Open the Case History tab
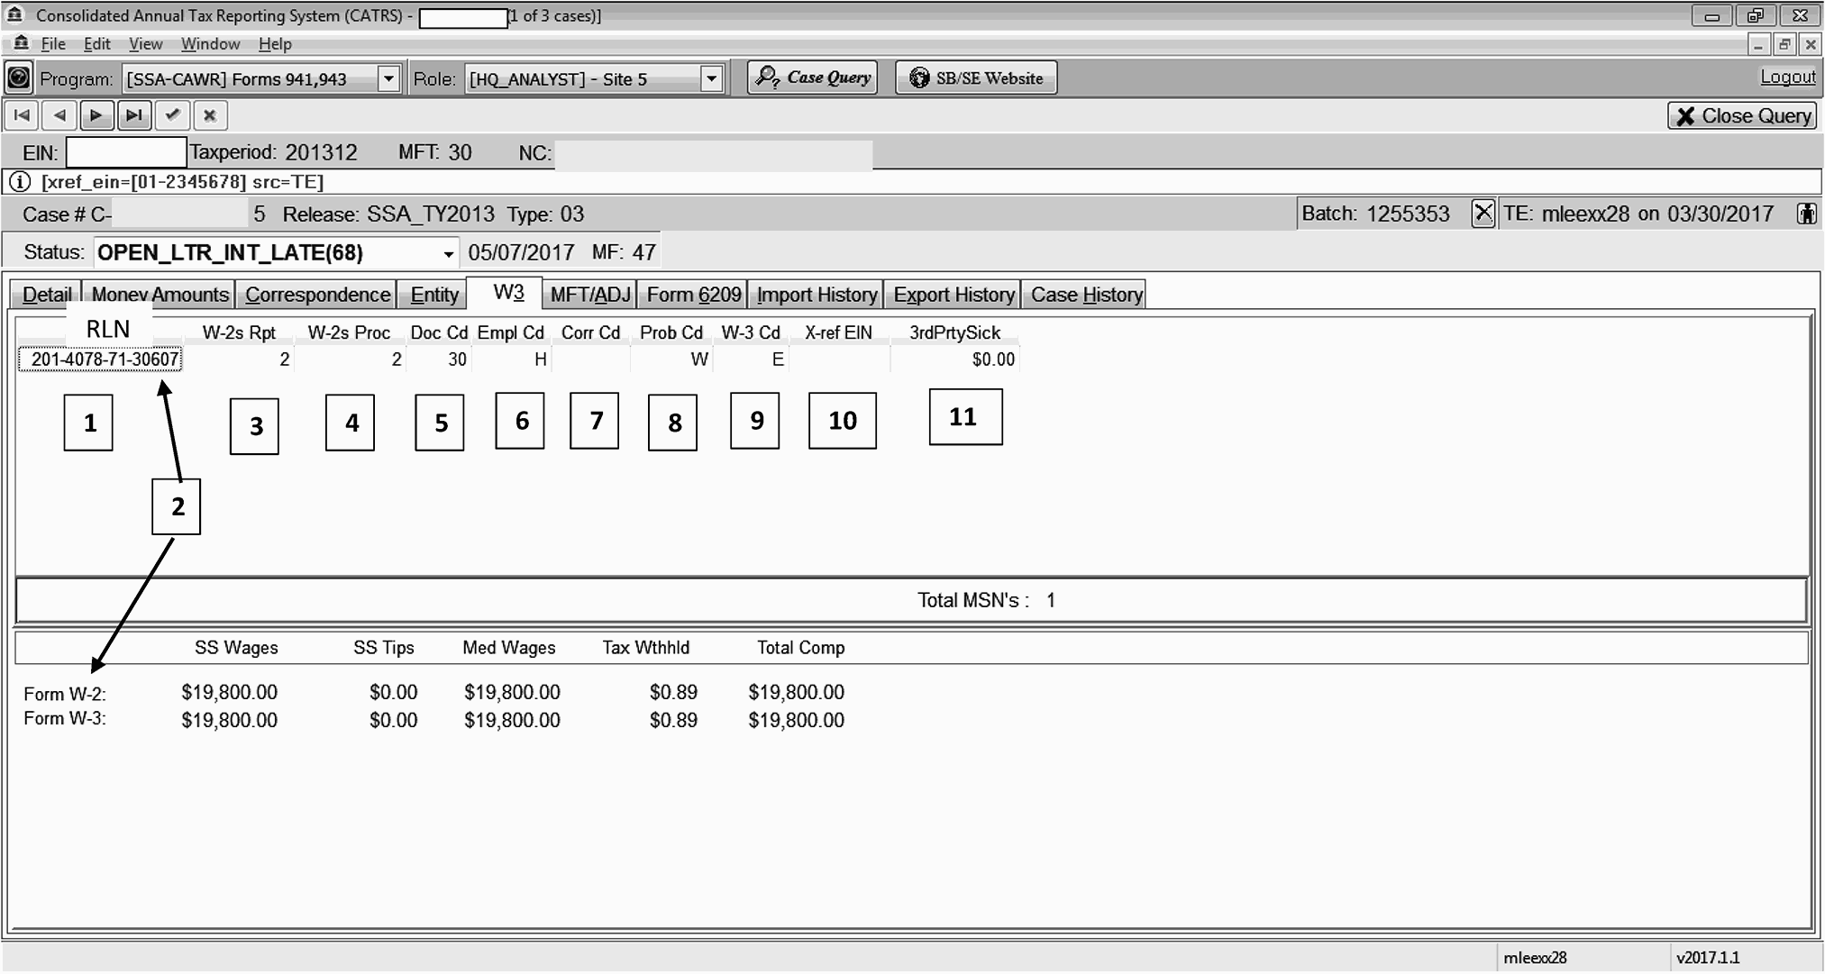Screen dimensions: 1825x974 coord(1086,295)
